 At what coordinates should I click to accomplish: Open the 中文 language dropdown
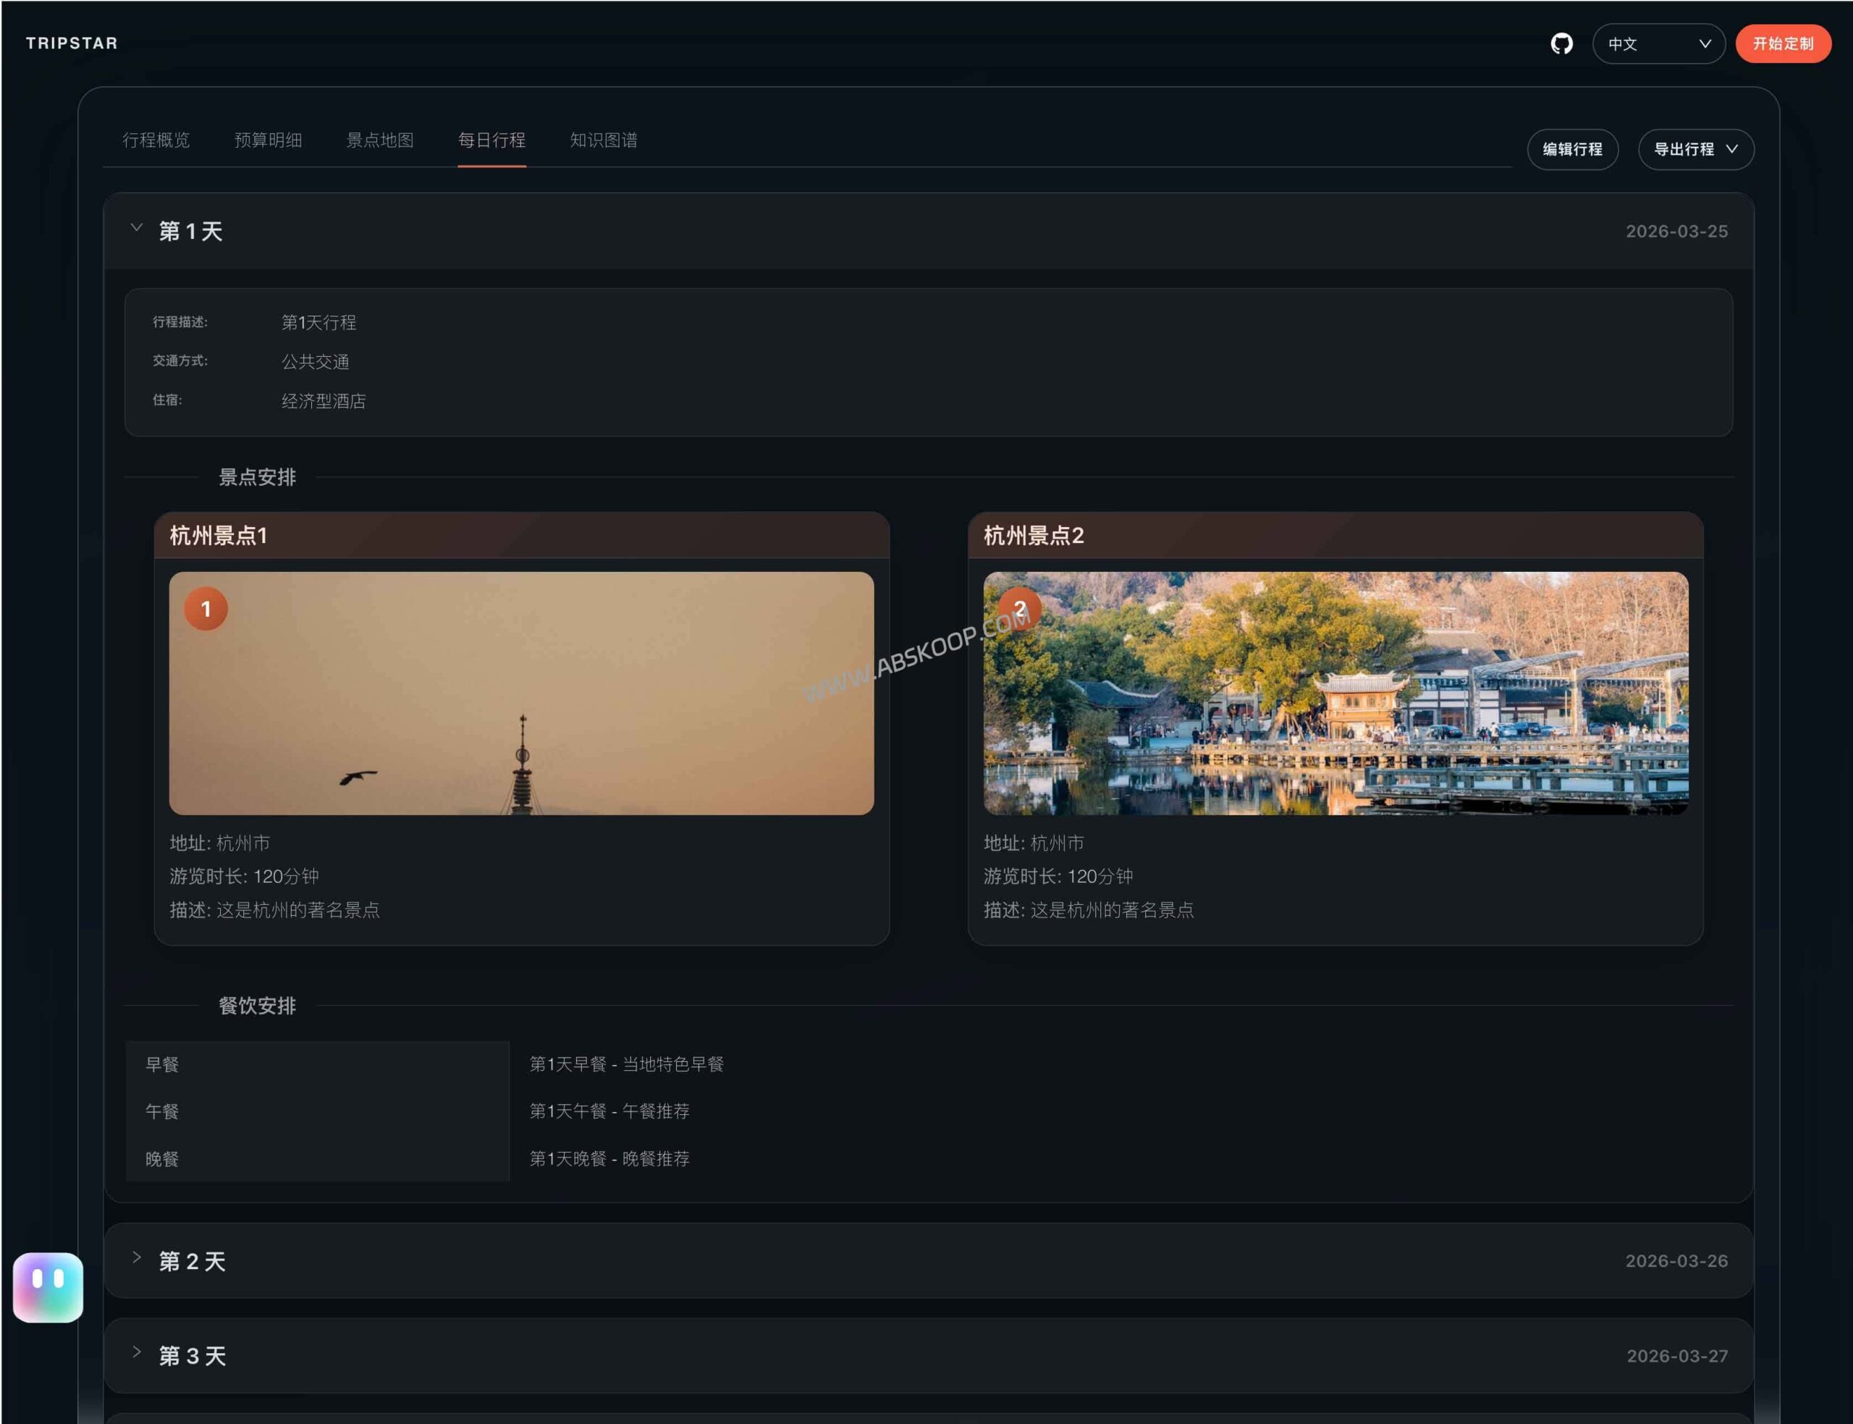point(1659,43)
